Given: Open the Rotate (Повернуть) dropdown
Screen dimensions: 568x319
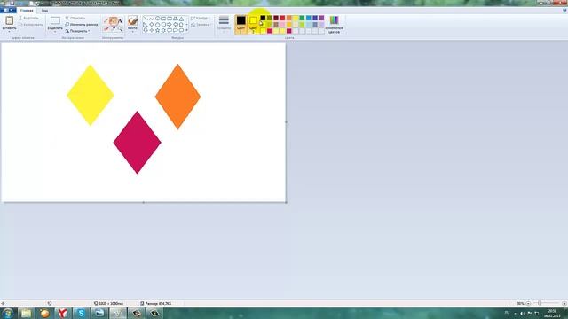Looking at the screenshot, I should 77,31.
